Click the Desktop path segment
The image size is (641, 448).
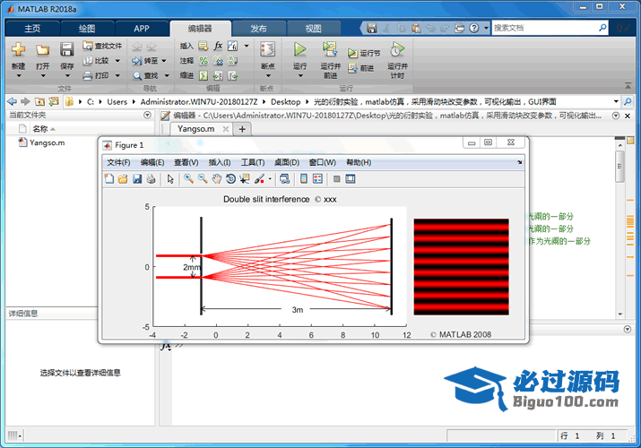(x=286, y=101)
